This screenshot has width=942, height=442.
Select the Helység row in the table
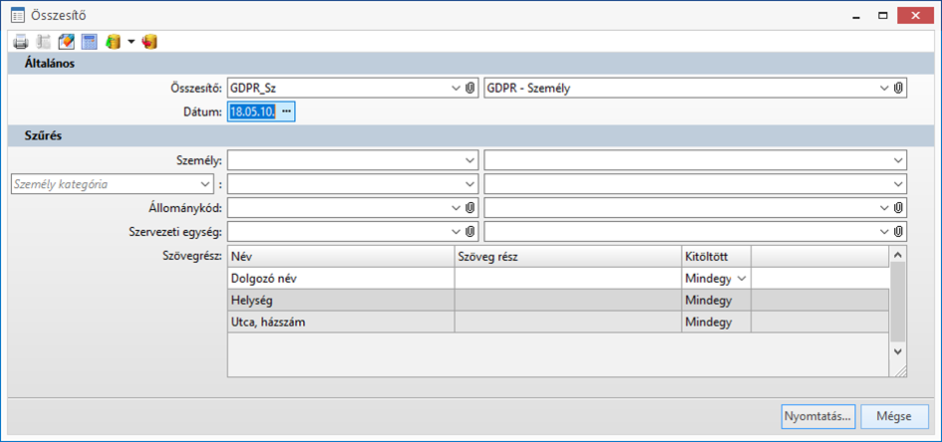340,300
